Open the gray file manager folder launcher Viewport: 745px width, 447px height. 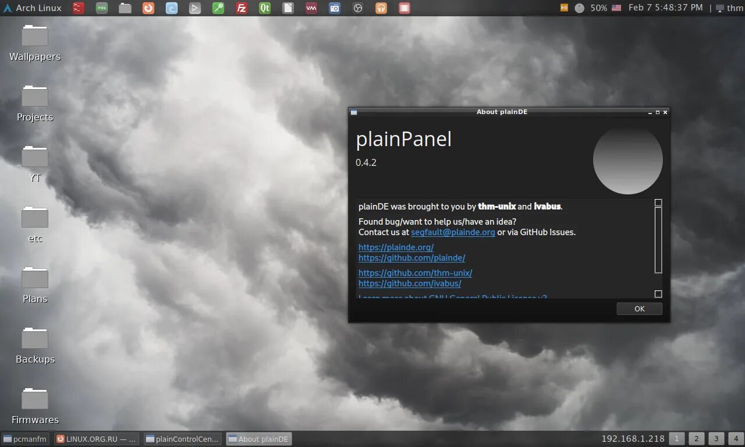(125, 8)
